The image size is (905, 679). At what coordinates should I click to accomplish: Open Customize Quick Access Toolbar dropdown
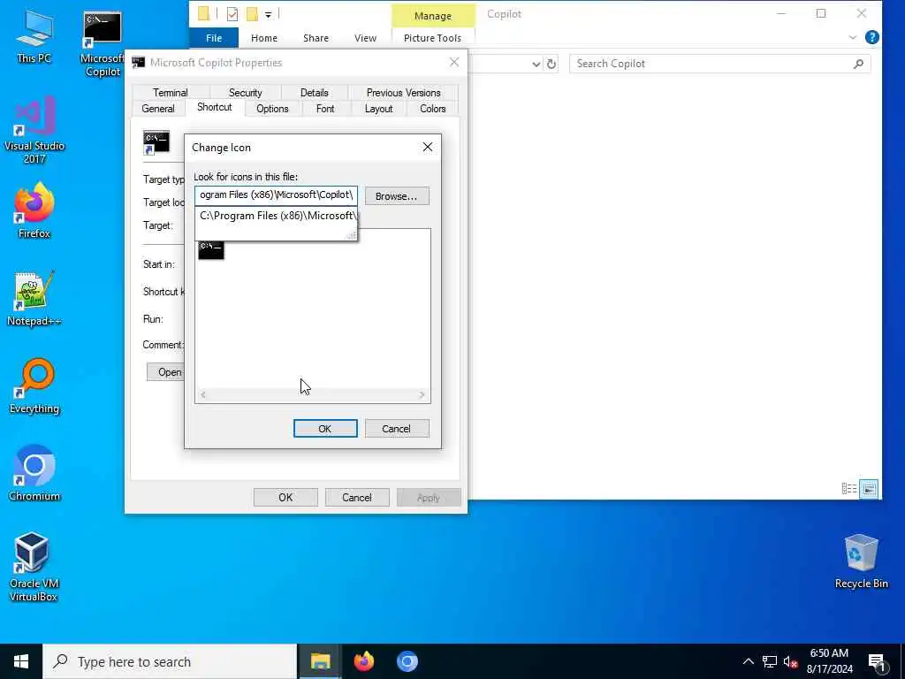pyautogui.click(x=269, y=14)
